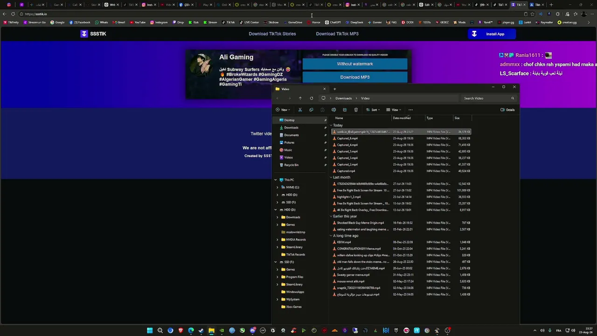Select CONGRATULATIONS!!!! Meme.mp4 file
This screenshot has width=597, height=336.
(401, 249)
